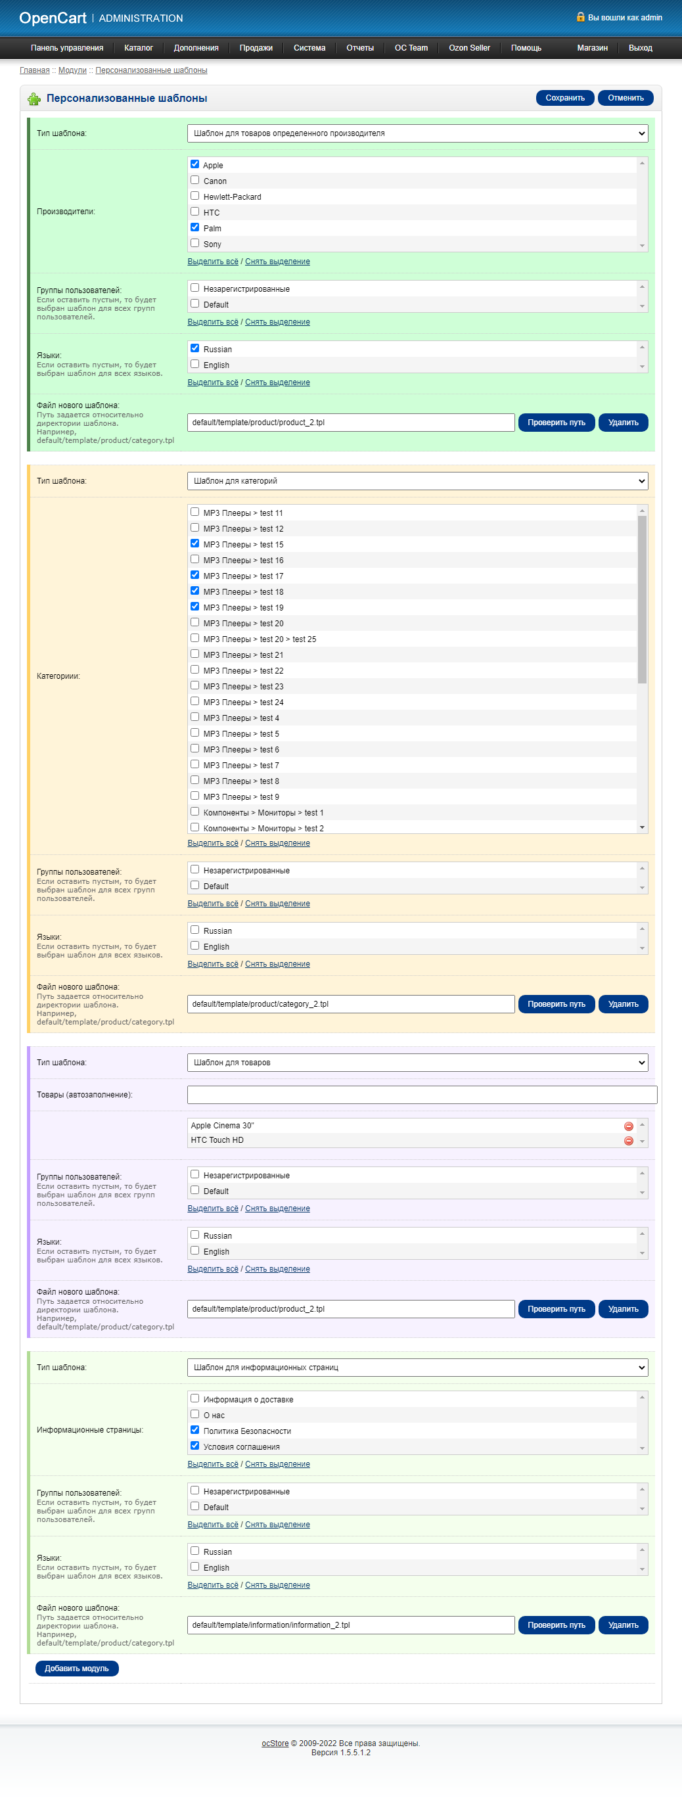Clear category selection with Снять выделение
Screen dimensions: 682x1798
(277, 843)
